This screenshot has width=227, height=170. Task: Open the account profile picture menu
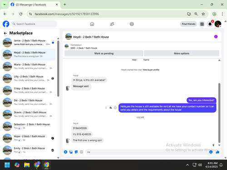[218, 24]
